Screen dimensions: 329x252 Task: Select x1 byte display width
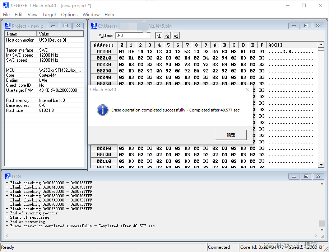click(x=158, y=35)
